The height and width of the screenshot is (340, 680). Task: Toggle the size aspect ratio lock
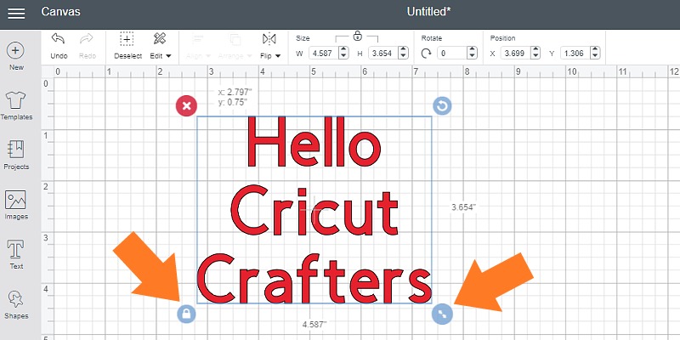click(x=357, y=36)
